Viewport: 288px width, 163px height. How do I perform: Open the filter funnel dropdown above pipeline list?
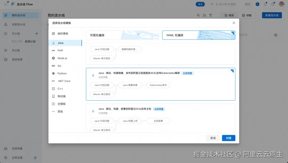click(x=211, y=15)
